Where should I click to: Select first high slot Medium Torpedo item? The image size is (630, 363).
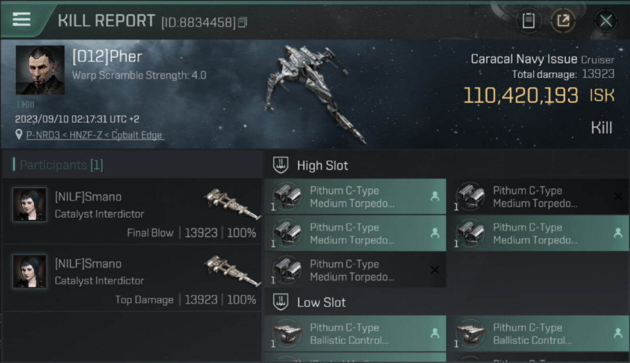(355, 197)
